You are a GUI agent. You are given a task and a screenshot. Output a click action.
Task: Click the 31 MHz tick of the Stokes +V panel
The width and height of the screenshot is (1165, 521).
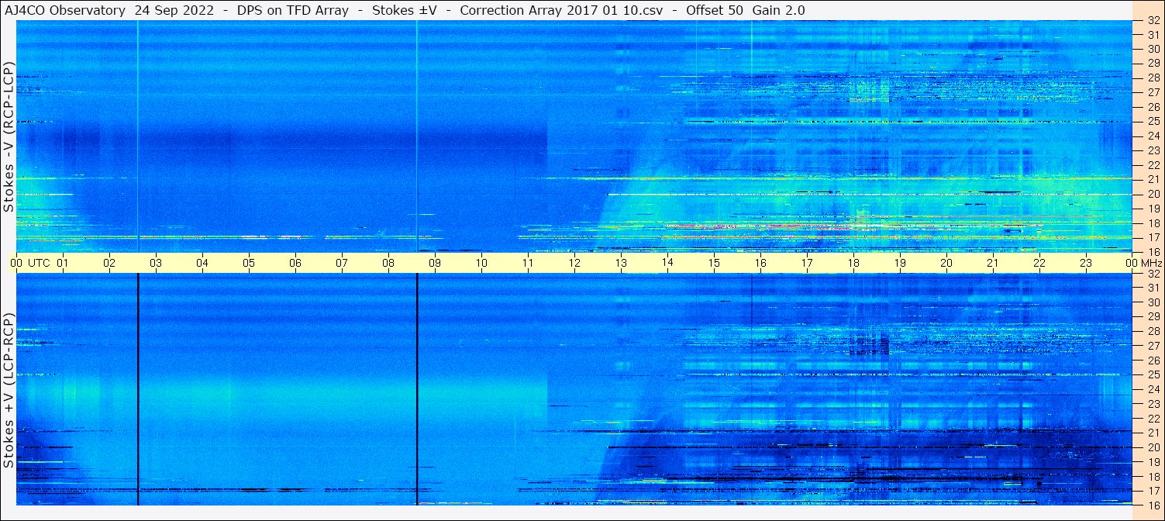tap(1153, 288)
